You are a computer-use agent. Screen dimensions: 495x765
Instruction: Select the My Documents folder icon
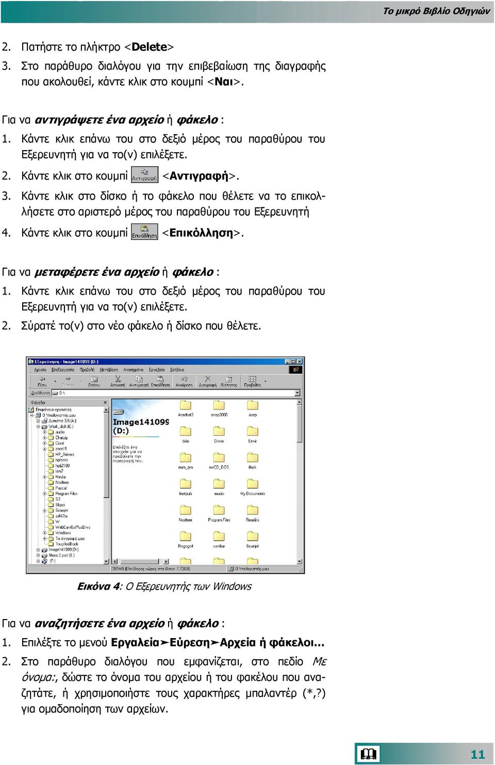pos(253,484)
